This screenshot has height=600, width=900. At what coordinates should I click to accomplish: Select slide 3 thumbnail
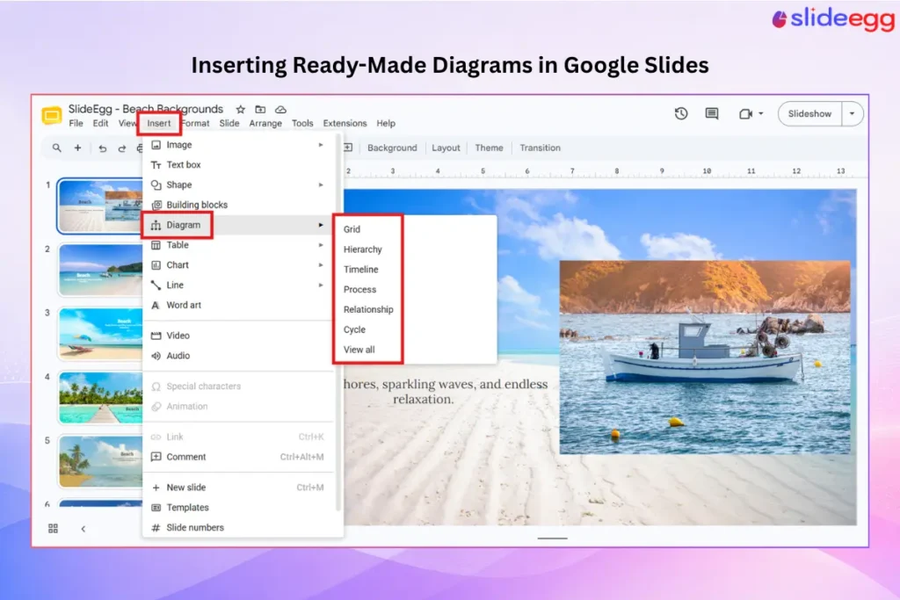click(100, 334)
